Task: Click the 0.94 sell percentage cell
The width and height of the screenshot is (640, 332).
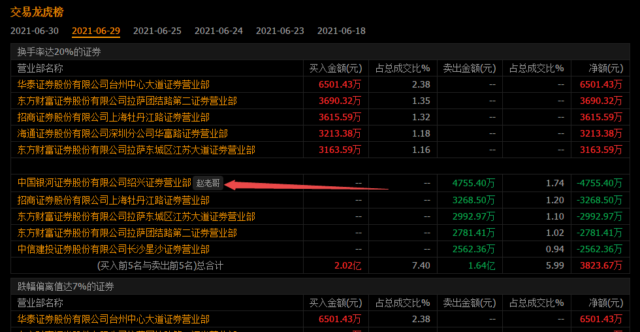Action: point(555,249)
